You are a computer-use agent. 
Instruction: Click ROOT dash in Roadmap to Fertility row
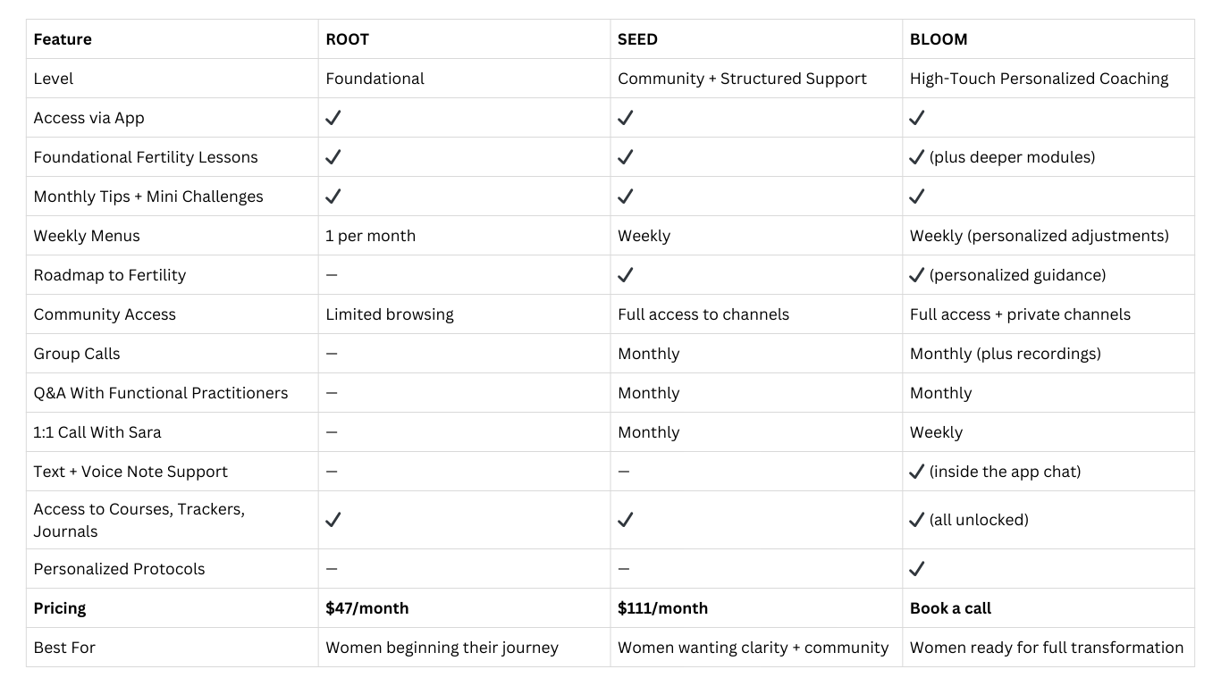[x=332, y=275]
